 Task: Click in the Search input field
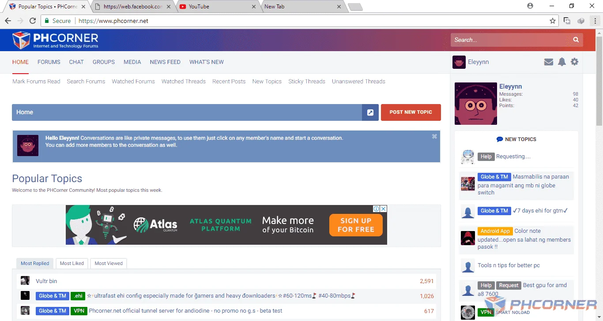click(x=510, y=40)
